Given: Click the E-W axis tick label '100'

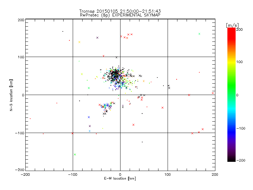Looking at the screenshot, I should (168, 174).
